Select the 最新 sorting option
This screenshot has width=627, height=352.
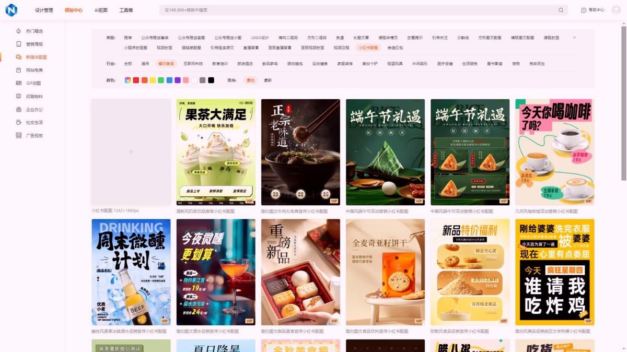tap(267, 80)
